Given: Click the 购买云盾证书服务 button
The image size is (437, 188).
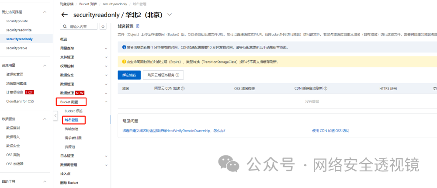Looking at the screenshot, I should tap(163, 75).
